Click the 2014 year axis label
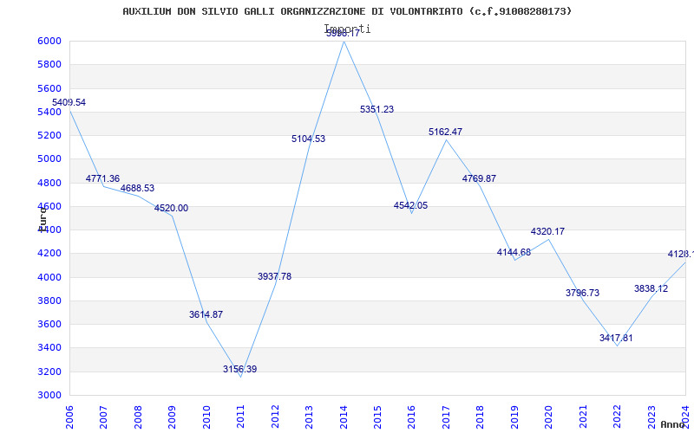694x433 pixels. pyautogui.click(x=344, y=417)
